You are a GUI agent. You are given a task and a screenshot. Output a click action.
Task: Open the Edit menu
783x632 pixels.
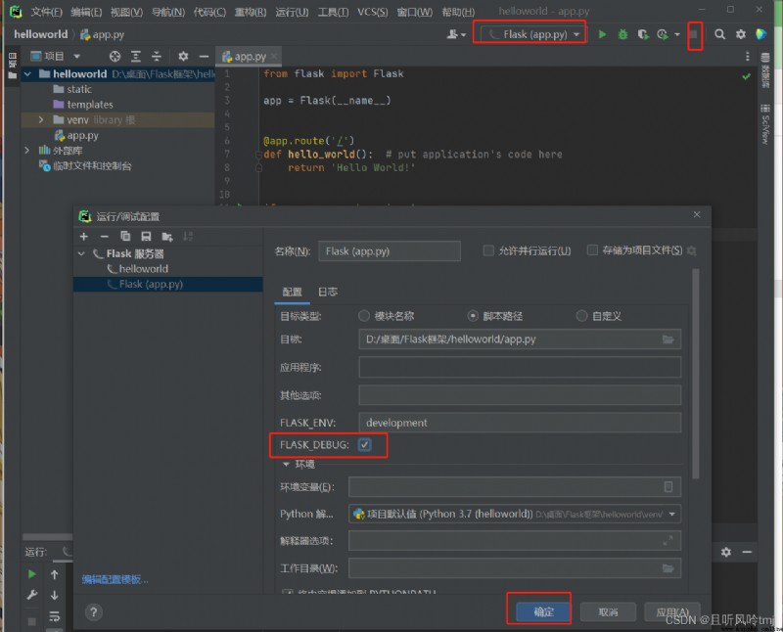point(86,12)
